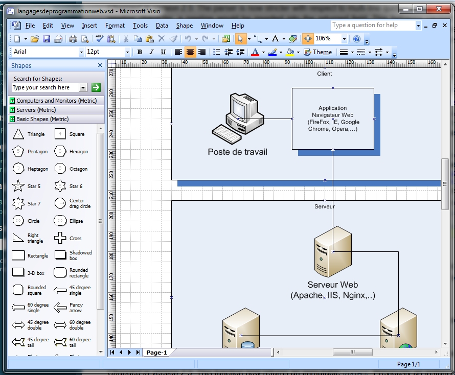This screenshot has width=455, height=375.
Task: Open Servers (Metric) stencil
Action: 36,110
